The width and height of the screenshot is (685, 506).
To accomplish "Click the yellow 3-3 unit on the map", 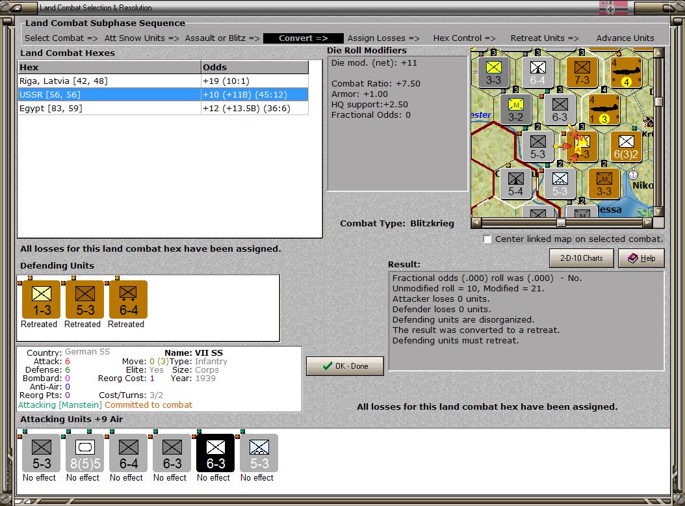I will [x=494, y=72].
